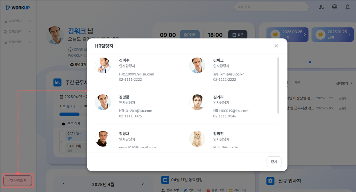Open the globe language icon
Viewport: 356px width, 192px height.
coord(334,7)
